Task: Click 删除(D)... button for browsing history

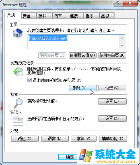Action: point(83,88)
